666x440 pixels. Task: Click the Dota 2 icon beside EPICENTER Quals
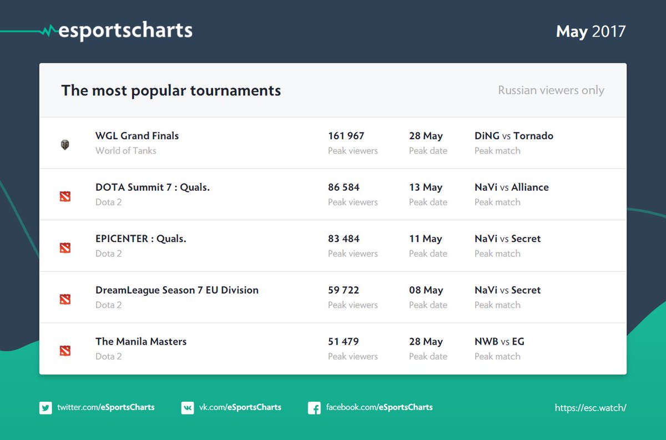(65, 248)
